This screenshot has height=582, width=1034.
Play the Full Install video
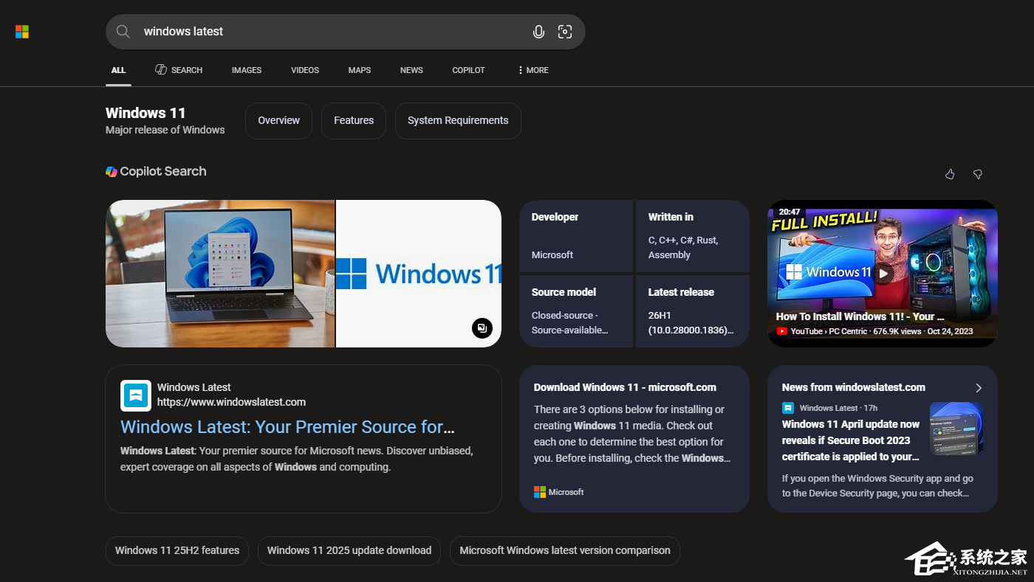pyautogui.click(x=884, y=273)
